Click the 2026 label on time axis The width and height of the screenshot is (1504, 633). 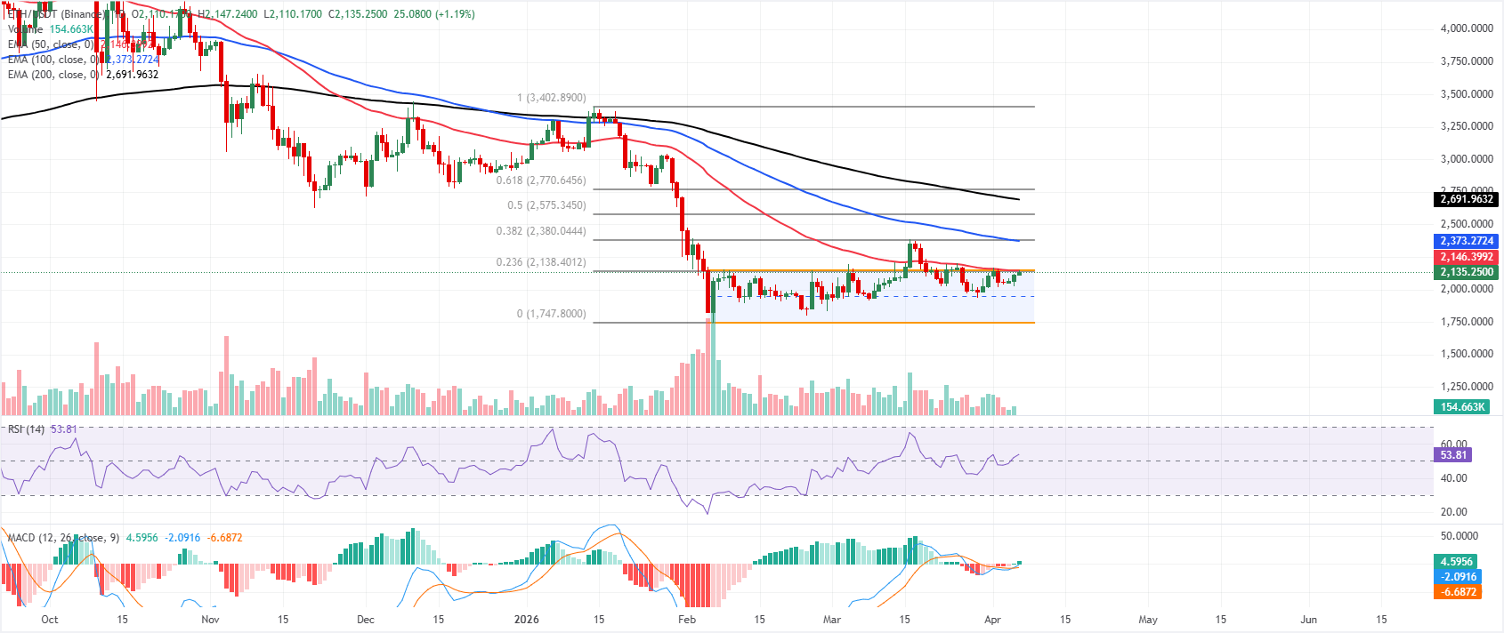coord(527,620)
